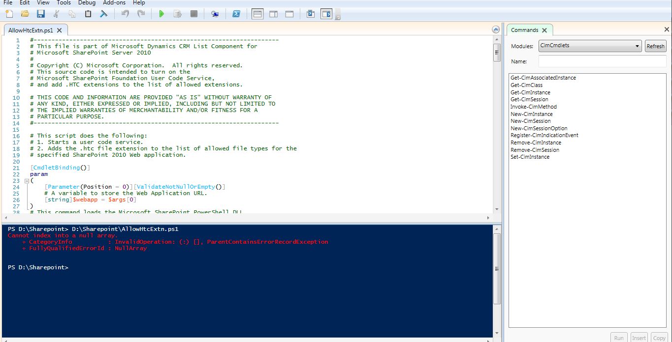
Task: Open the Edit menu
Action: click(x=25, y=2)
